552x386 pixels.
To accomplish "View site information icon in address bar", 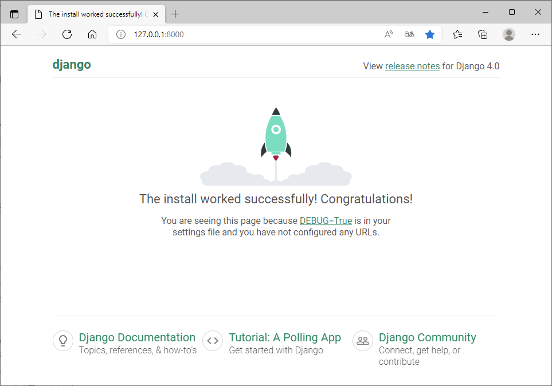I will (121, 34).
